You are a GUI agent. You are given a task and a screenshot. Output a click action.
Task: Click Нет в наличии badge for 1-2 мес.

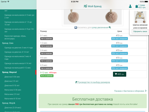[x=47, y=46]
